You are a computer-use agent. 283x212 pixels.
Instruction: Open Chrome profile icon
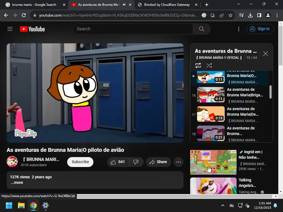[268, 15]
